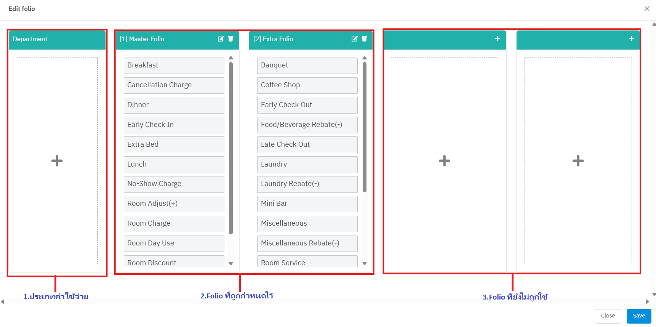Click plus icon in second unused folio header
Screen dimensions: 656x327
pyautogui.click(x=631, y=38)
